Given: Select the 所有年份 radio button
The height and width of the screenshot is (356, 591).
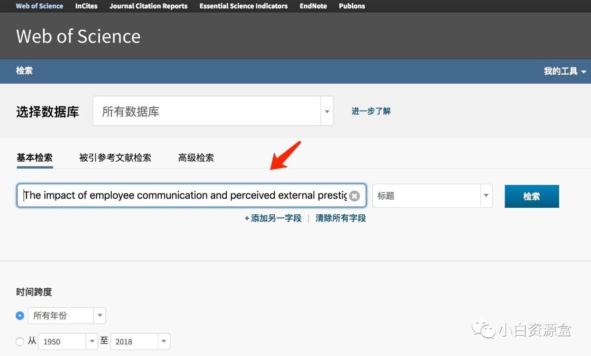Looking at the screenshot, I should point(20,316).
